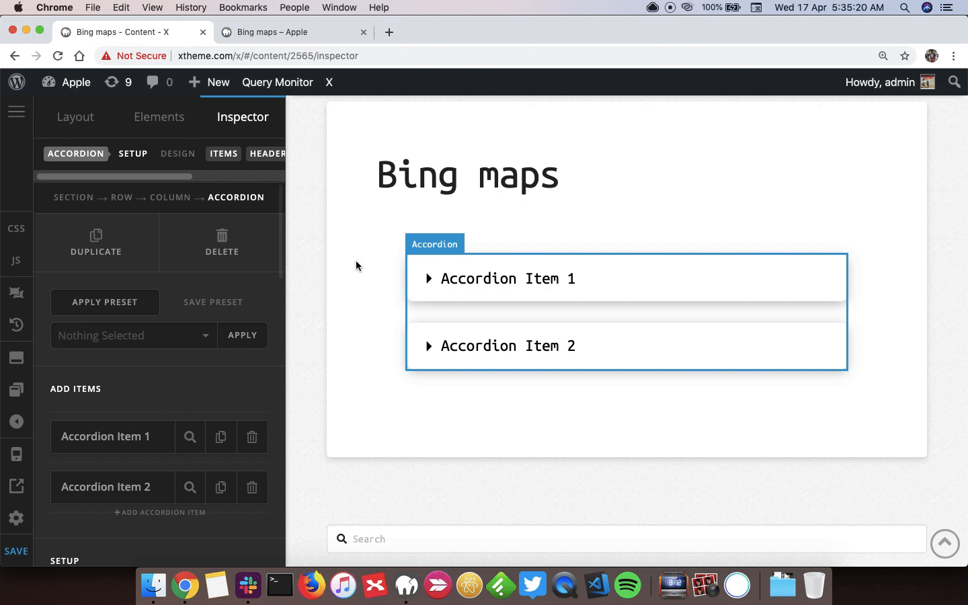Viewport: 968px width, 605px height.
Task: Click the Apply Preset button
Action: (x=105, y=302)
